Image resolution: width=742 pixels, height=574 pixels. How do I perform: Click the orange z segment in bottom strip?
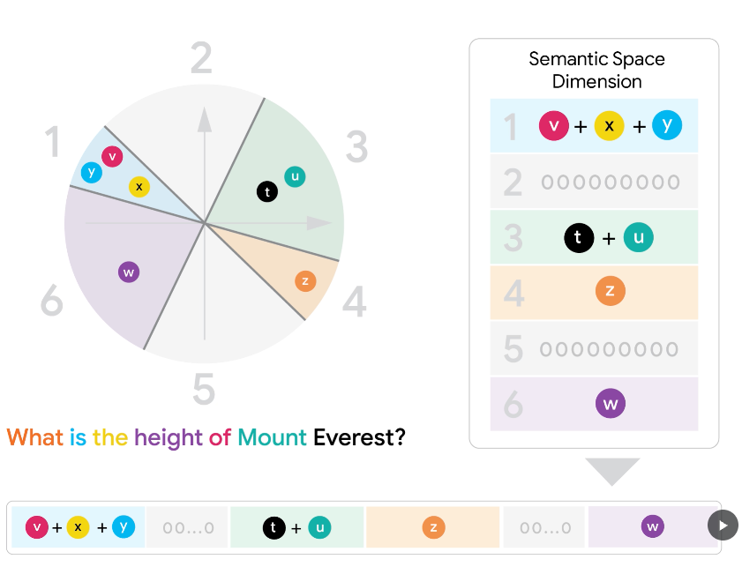pyautogui.click(x=432, y=527)
